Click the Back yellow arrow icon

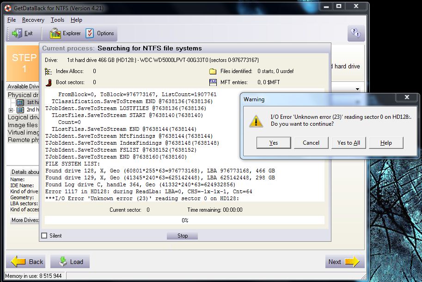click(x=18, y=262)
